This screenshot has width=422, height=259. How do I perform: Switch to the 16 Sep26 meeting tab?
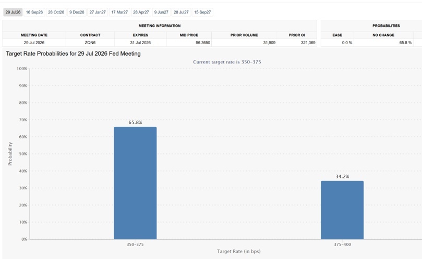tap(34, 12)
